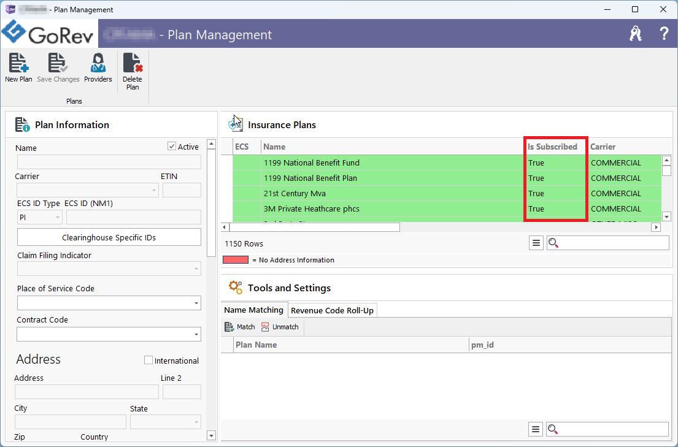Click the keys icon in header
Screen dimensions: 678x447
pos(636,33)
